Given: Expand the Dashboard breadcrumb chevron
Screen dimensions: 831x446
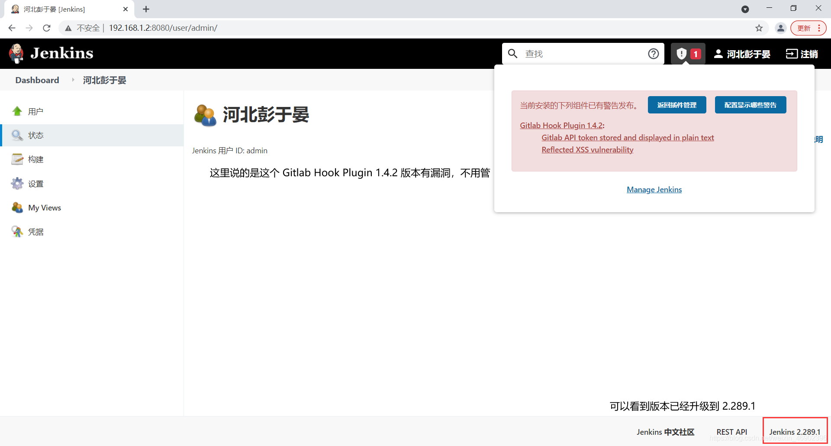Looking at the screenshot, I should click(x=73, y=80).
